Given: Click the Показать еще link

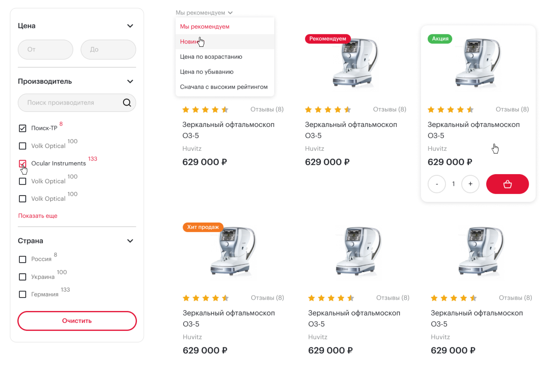Looking at the screenshot, I should (38, 216).
